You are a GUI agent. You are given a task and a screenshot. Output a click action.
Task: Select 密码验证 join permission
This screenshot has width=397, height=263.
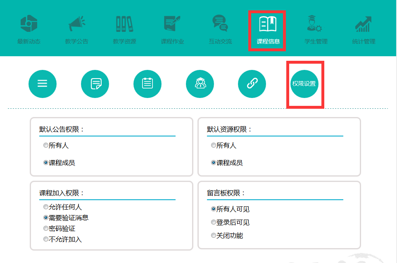pos(46,229)
